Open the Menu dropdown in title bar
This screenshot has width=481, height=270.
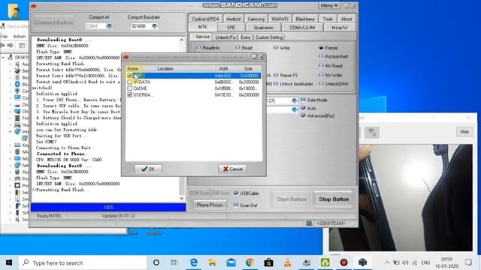click(328, 5)
